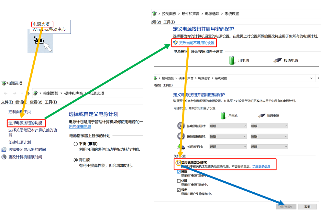Image resolution: width=321 pixels, height=212 pixels.
Task: Click the 电源选项 window title icon
Action: click(x=4, y=83)
